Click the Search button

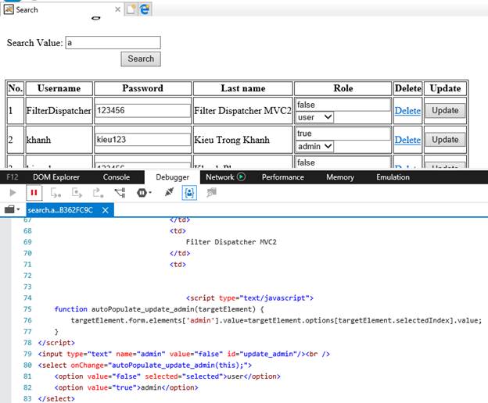point(141,59)
